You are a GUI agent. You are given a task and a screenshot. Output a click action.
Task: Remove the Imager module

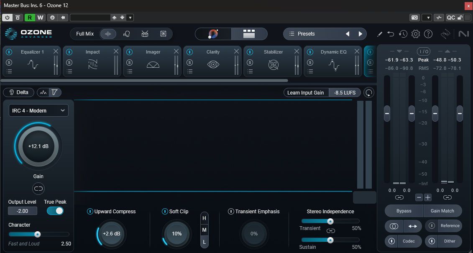176,51
